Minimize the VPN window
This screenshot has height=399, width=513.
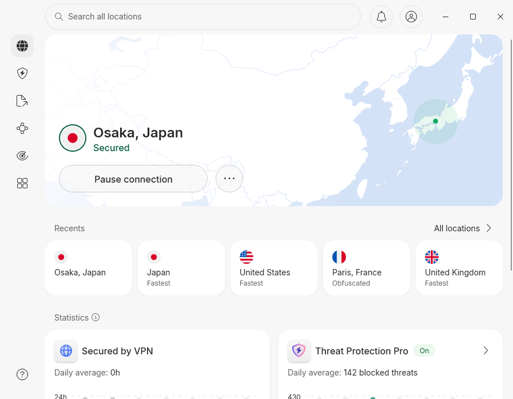click(446, 17)
